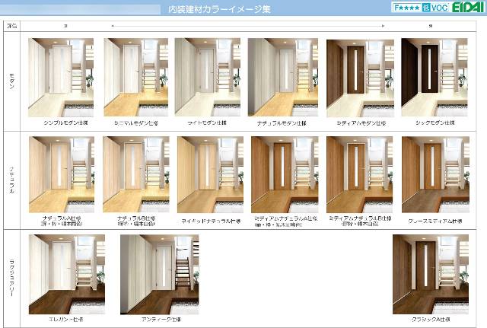Select the アンティーク仕様 room thumbnail

click(x=159, y=272)
